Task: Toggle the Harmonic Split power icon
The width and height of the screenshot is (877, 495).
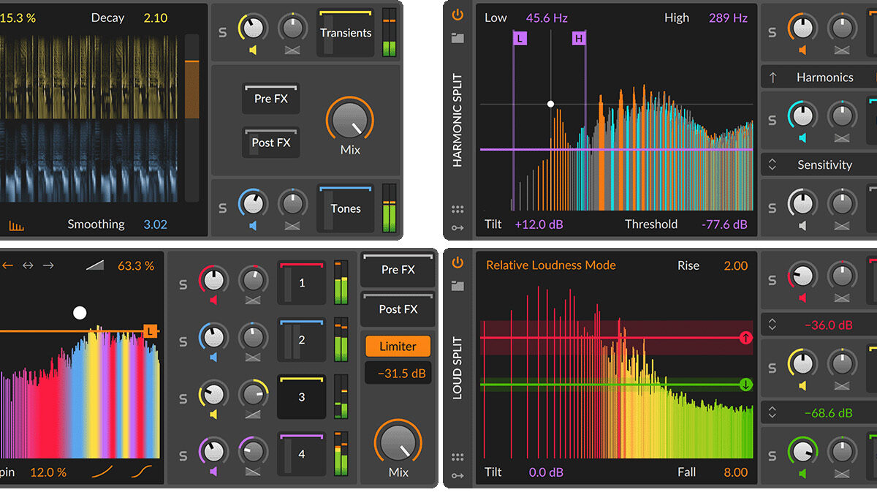Action: tap(458, 15)
